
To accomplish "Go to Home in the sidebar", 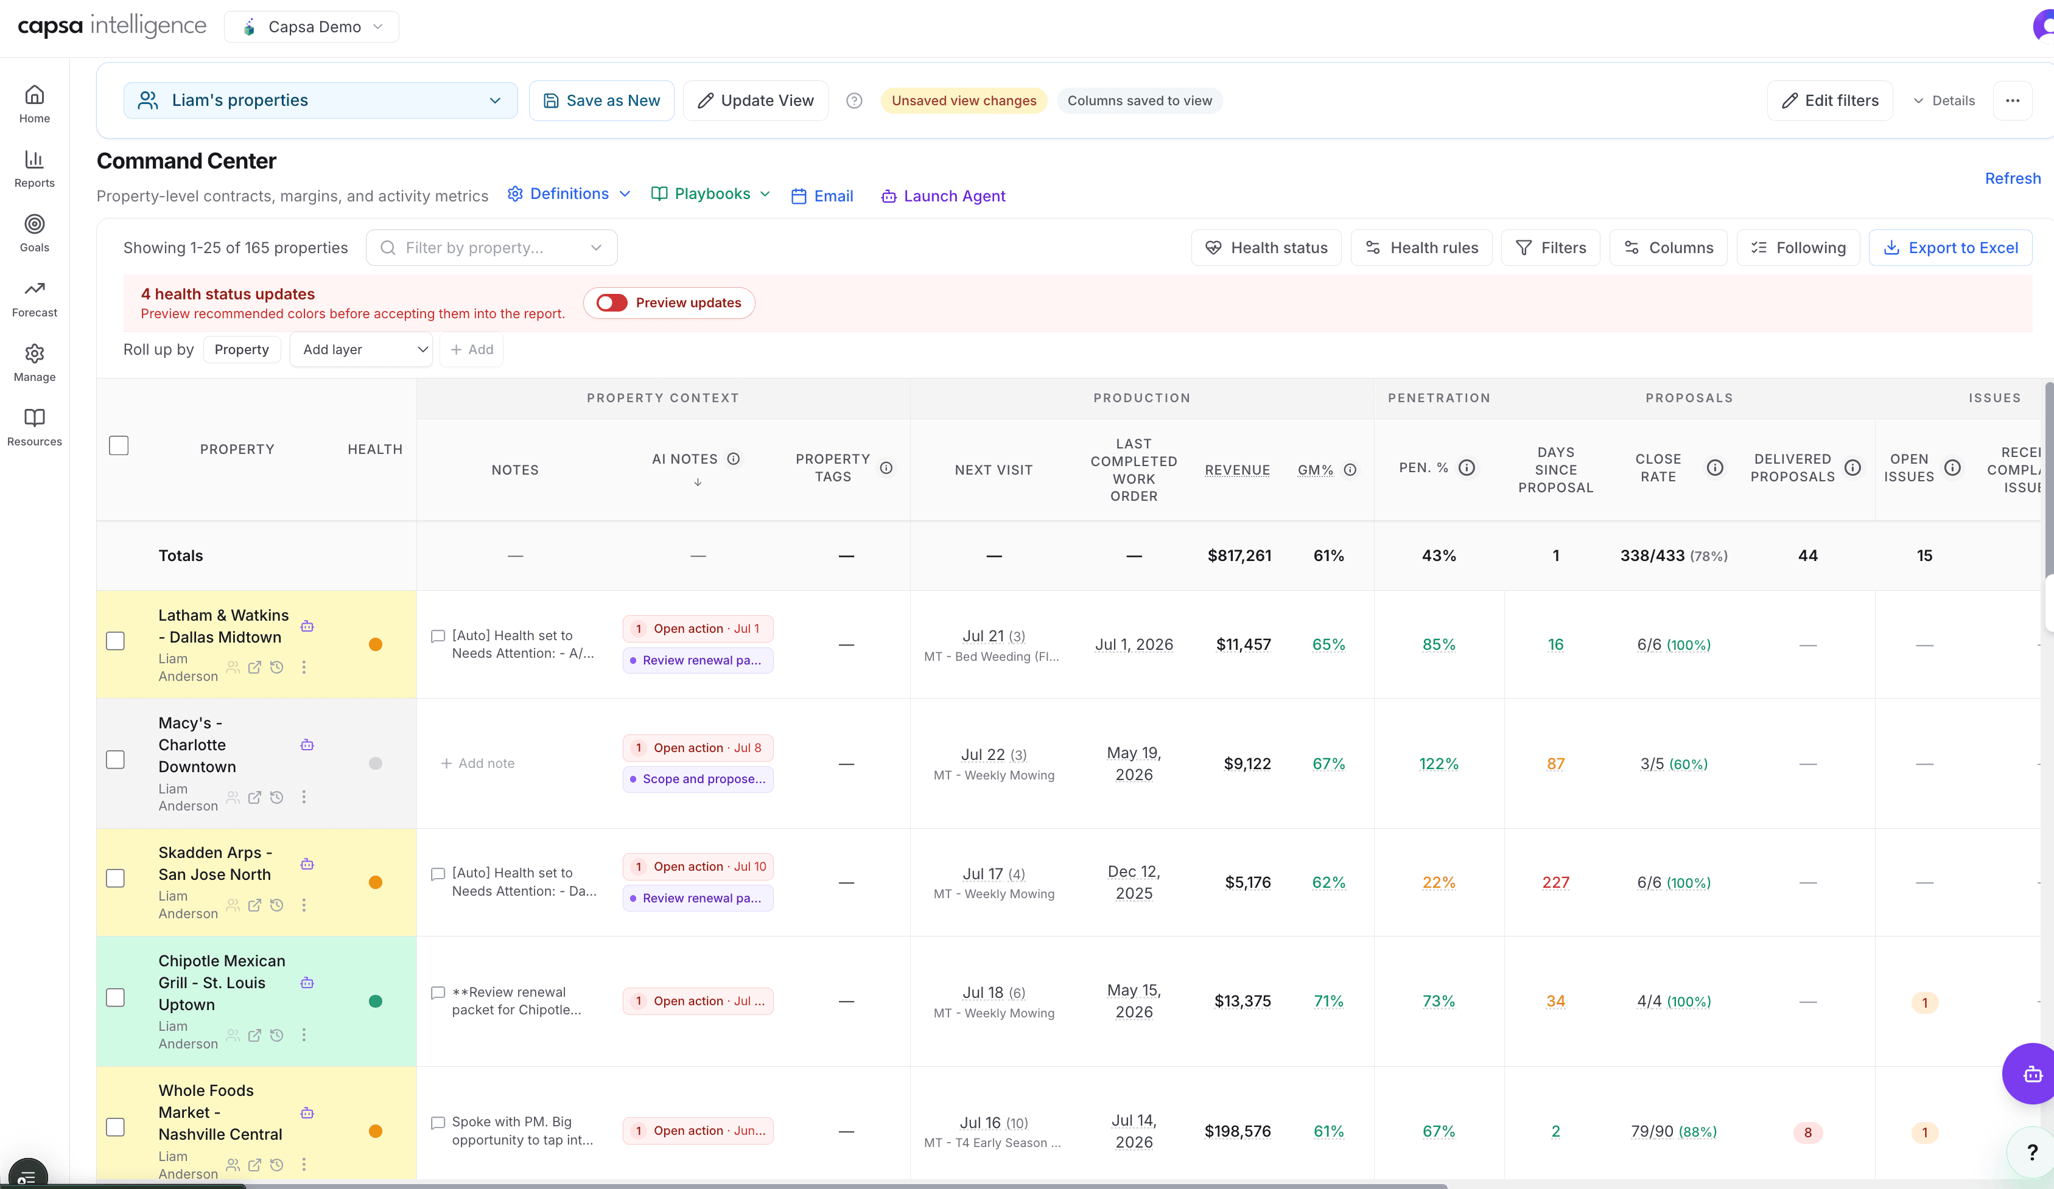I will point(34,104).
